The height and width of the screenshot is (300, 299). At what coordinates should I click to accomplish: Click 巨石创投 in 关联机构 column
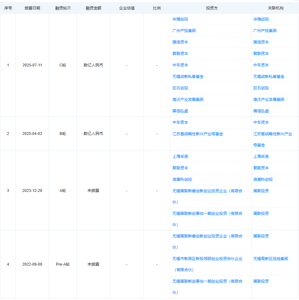pos(261,88)
